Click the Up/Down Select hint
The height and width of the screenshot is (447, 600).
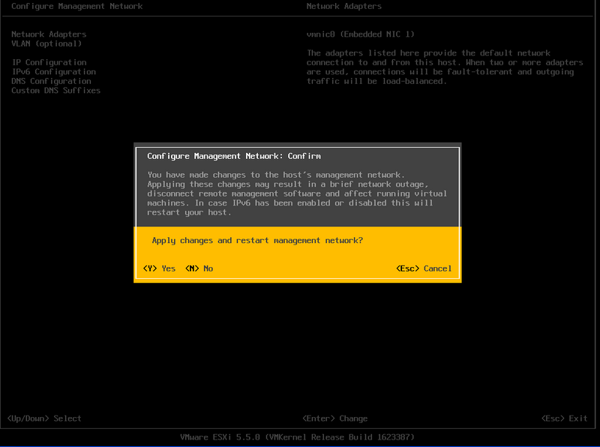[x=44, y=418]
